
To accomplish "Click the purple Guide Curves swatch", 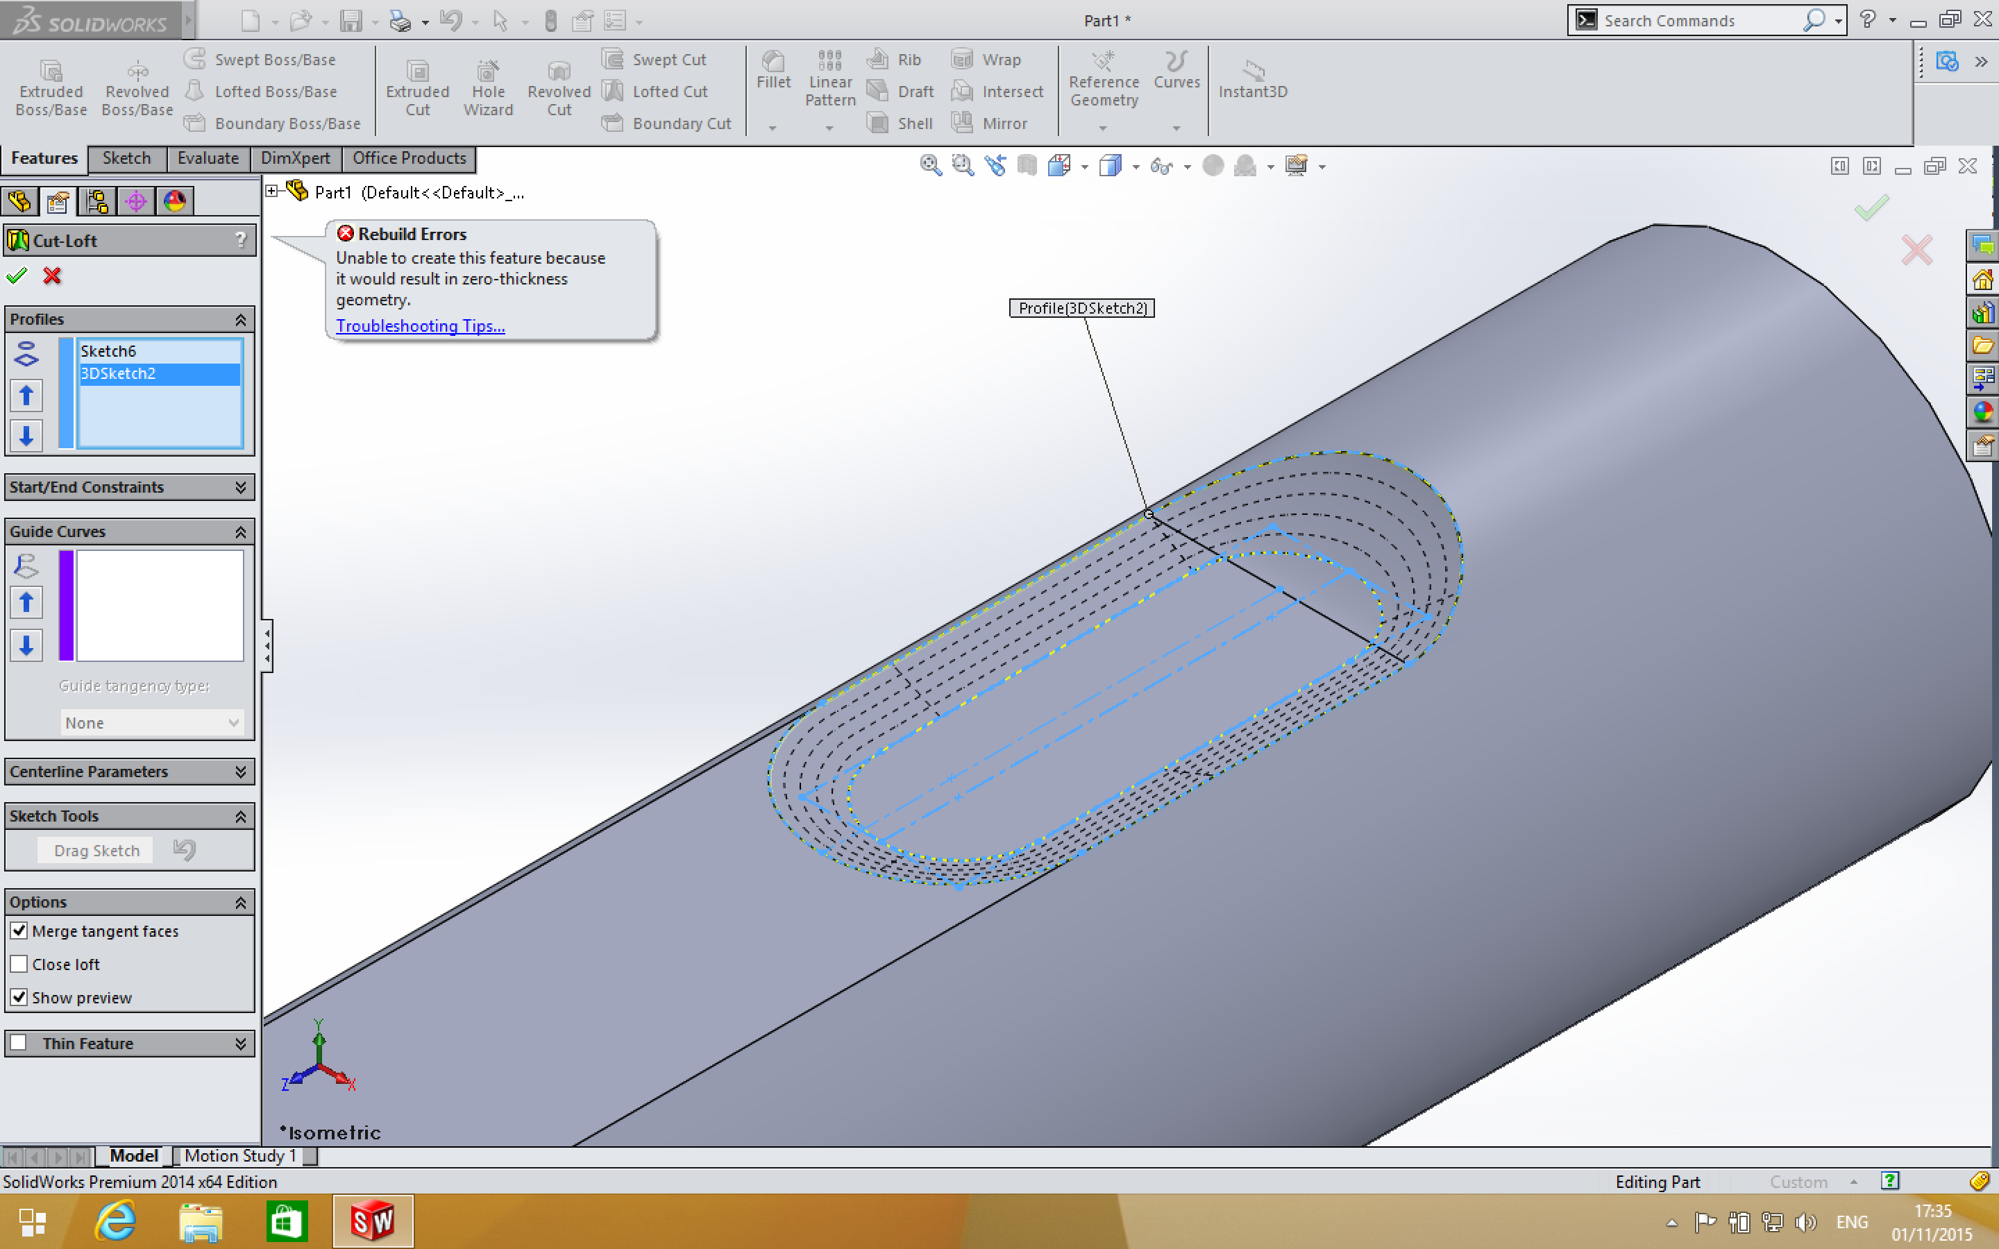I will click(66, 604).
